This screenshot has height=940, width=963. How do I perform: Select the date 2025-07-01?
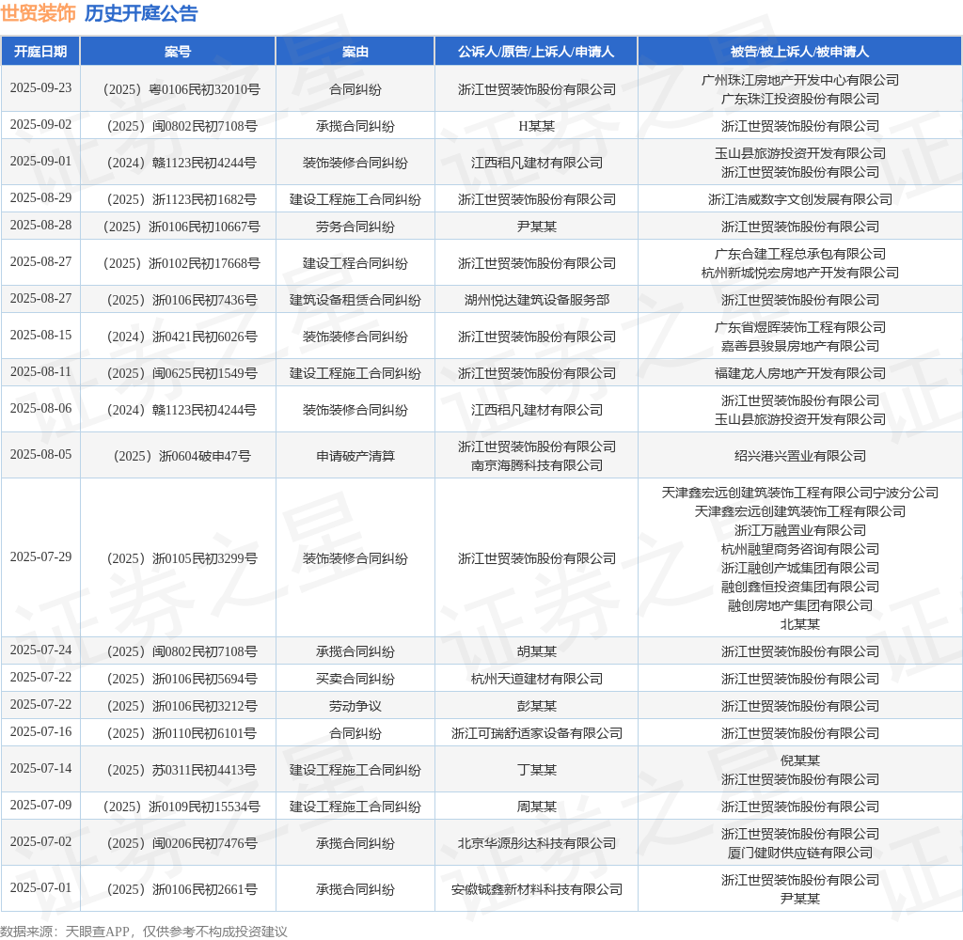(x=40, y=887)
